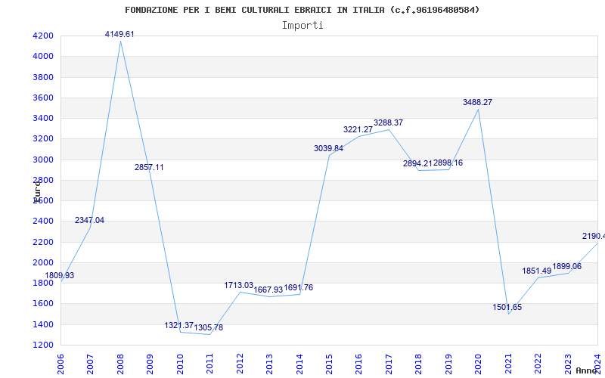This screenshot has height=378, width=605.
Task: Select data label 2347.04 for 2007
Action: pos(89,220)
